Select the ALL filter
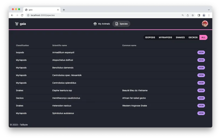Viewport: 221px width, 139px height. coord(203,37)
